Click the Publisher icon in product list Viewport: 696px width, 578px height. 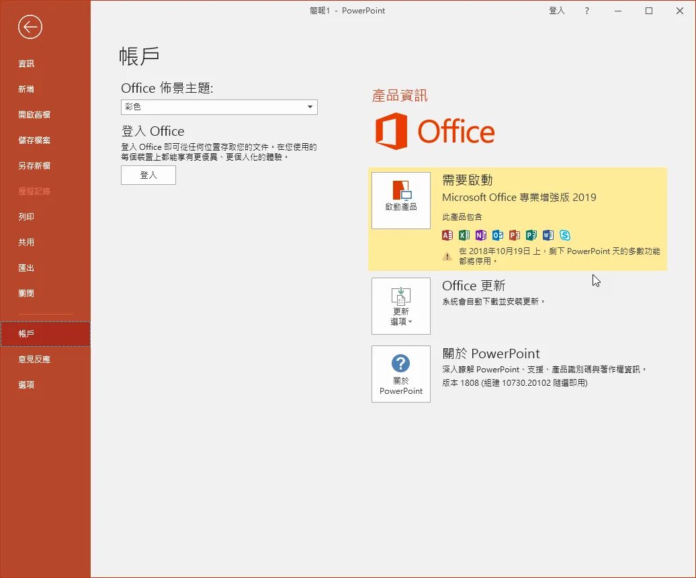pos(531,235)
